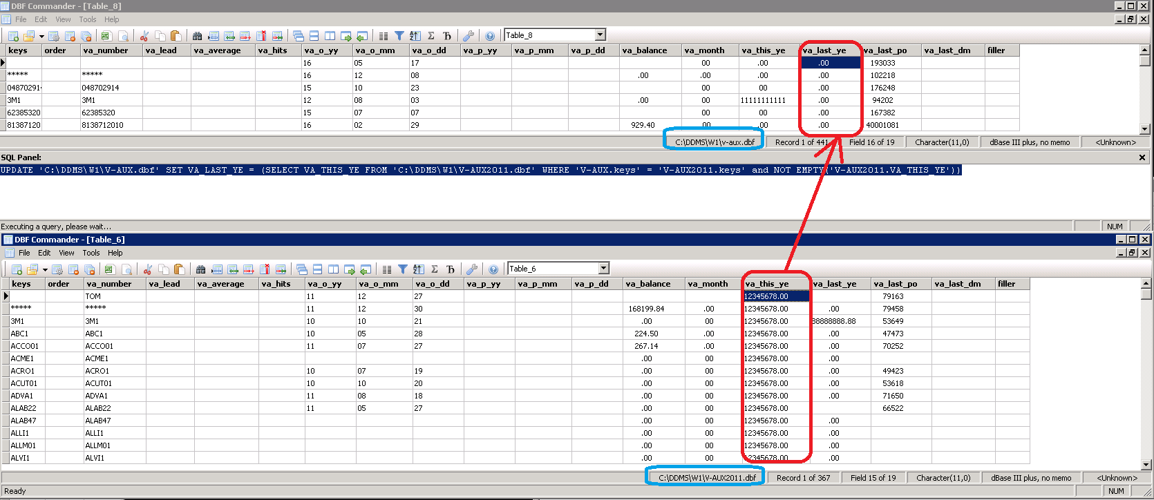Select ALVI1 in Table_6 keys column

pos(28,458)
